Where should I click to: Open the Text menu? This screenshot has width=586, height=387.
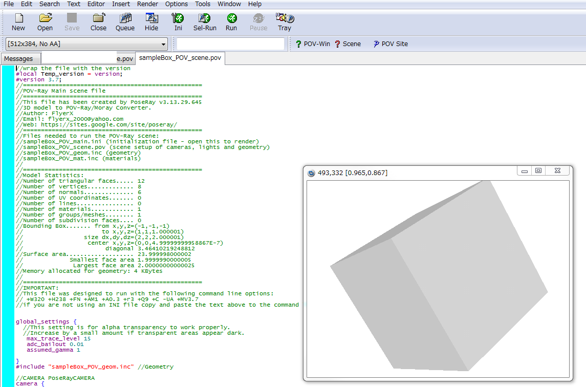pyautogui.click(x=74, y=4)
